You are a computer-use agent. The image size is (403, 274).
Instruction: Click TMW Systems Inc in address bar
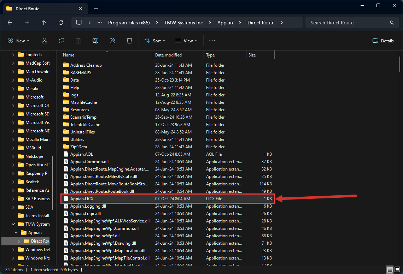183,23
